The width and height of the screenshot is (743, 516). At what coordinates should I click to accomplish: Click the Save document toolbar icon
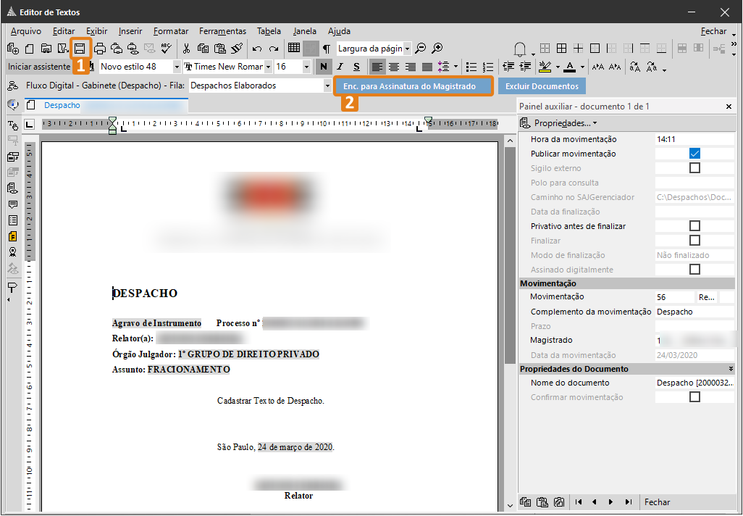(x=80, y=49)
